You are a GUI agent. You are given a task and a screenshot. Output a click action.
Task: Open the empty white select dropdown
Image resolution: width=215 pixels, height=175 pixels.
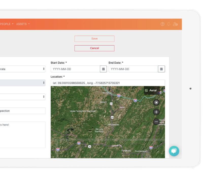23,97
